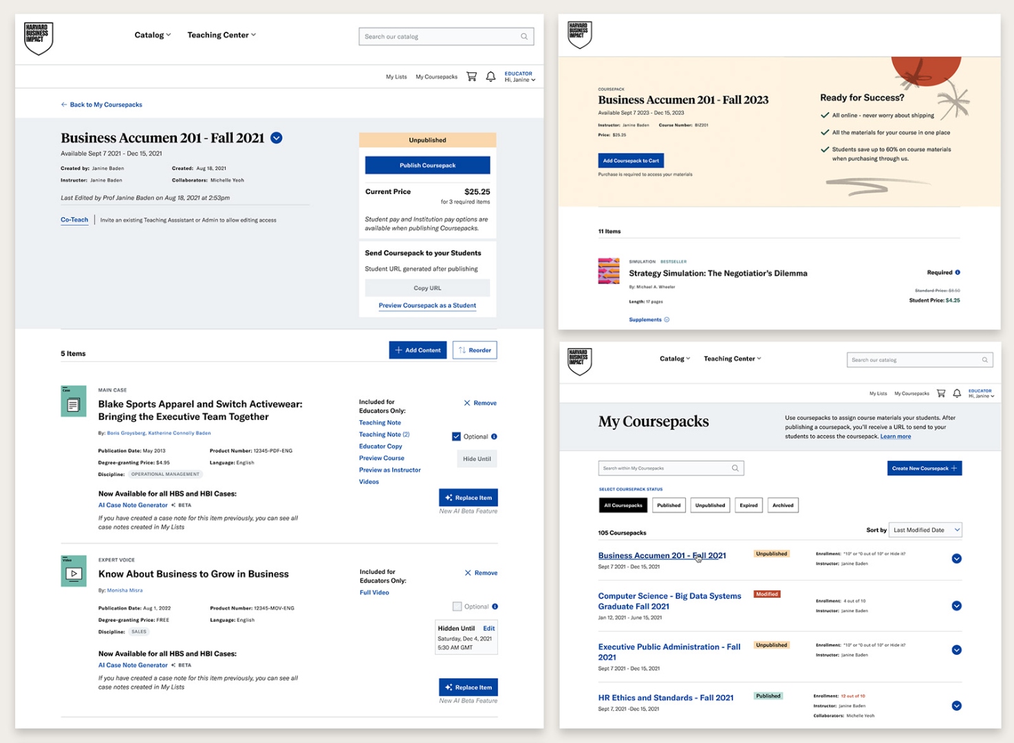Filter coursepacks by Published status
Image resolution: width=1014 pixels, height=743 pixels.
pos(669,506)
